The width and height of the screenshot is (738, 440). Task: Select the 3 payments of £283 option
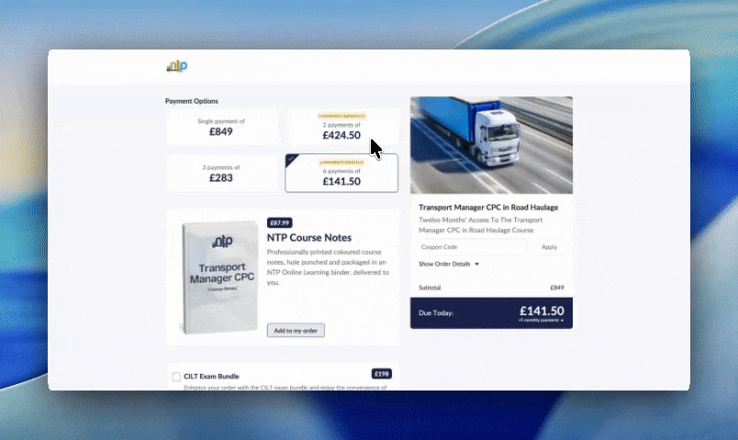click(221, 173)
